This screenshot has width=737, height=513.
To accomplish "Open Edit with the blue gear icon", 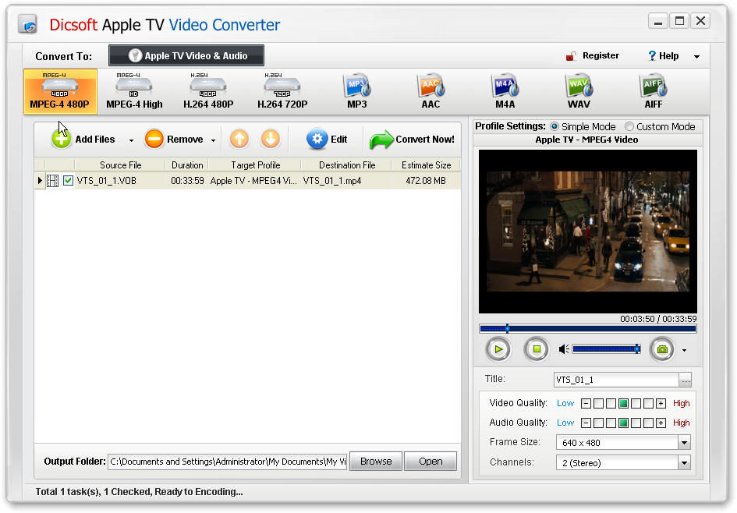I will tap(317, 139).
